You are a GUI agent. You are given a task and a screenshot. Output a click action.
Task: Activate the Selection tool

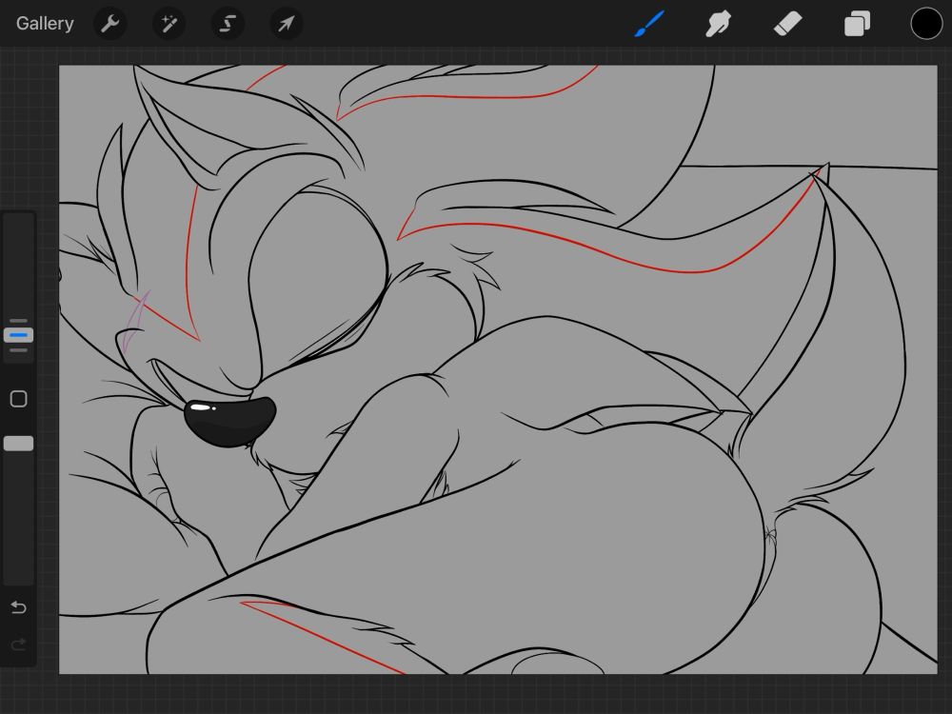pyautogui.click(x=228, y=24)
